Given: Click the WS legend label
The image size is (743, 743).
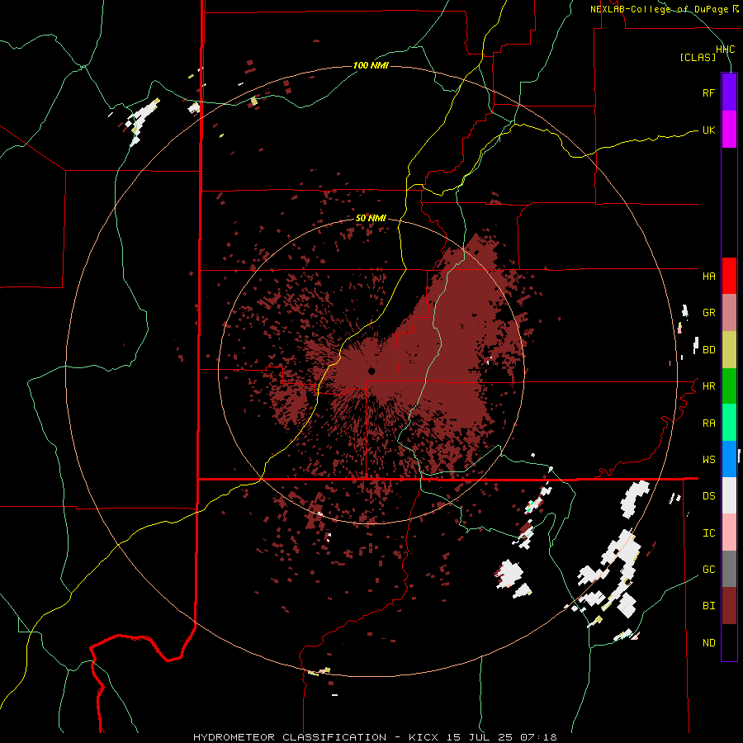Looking at the screenshot, I should [x=708, y=460].
